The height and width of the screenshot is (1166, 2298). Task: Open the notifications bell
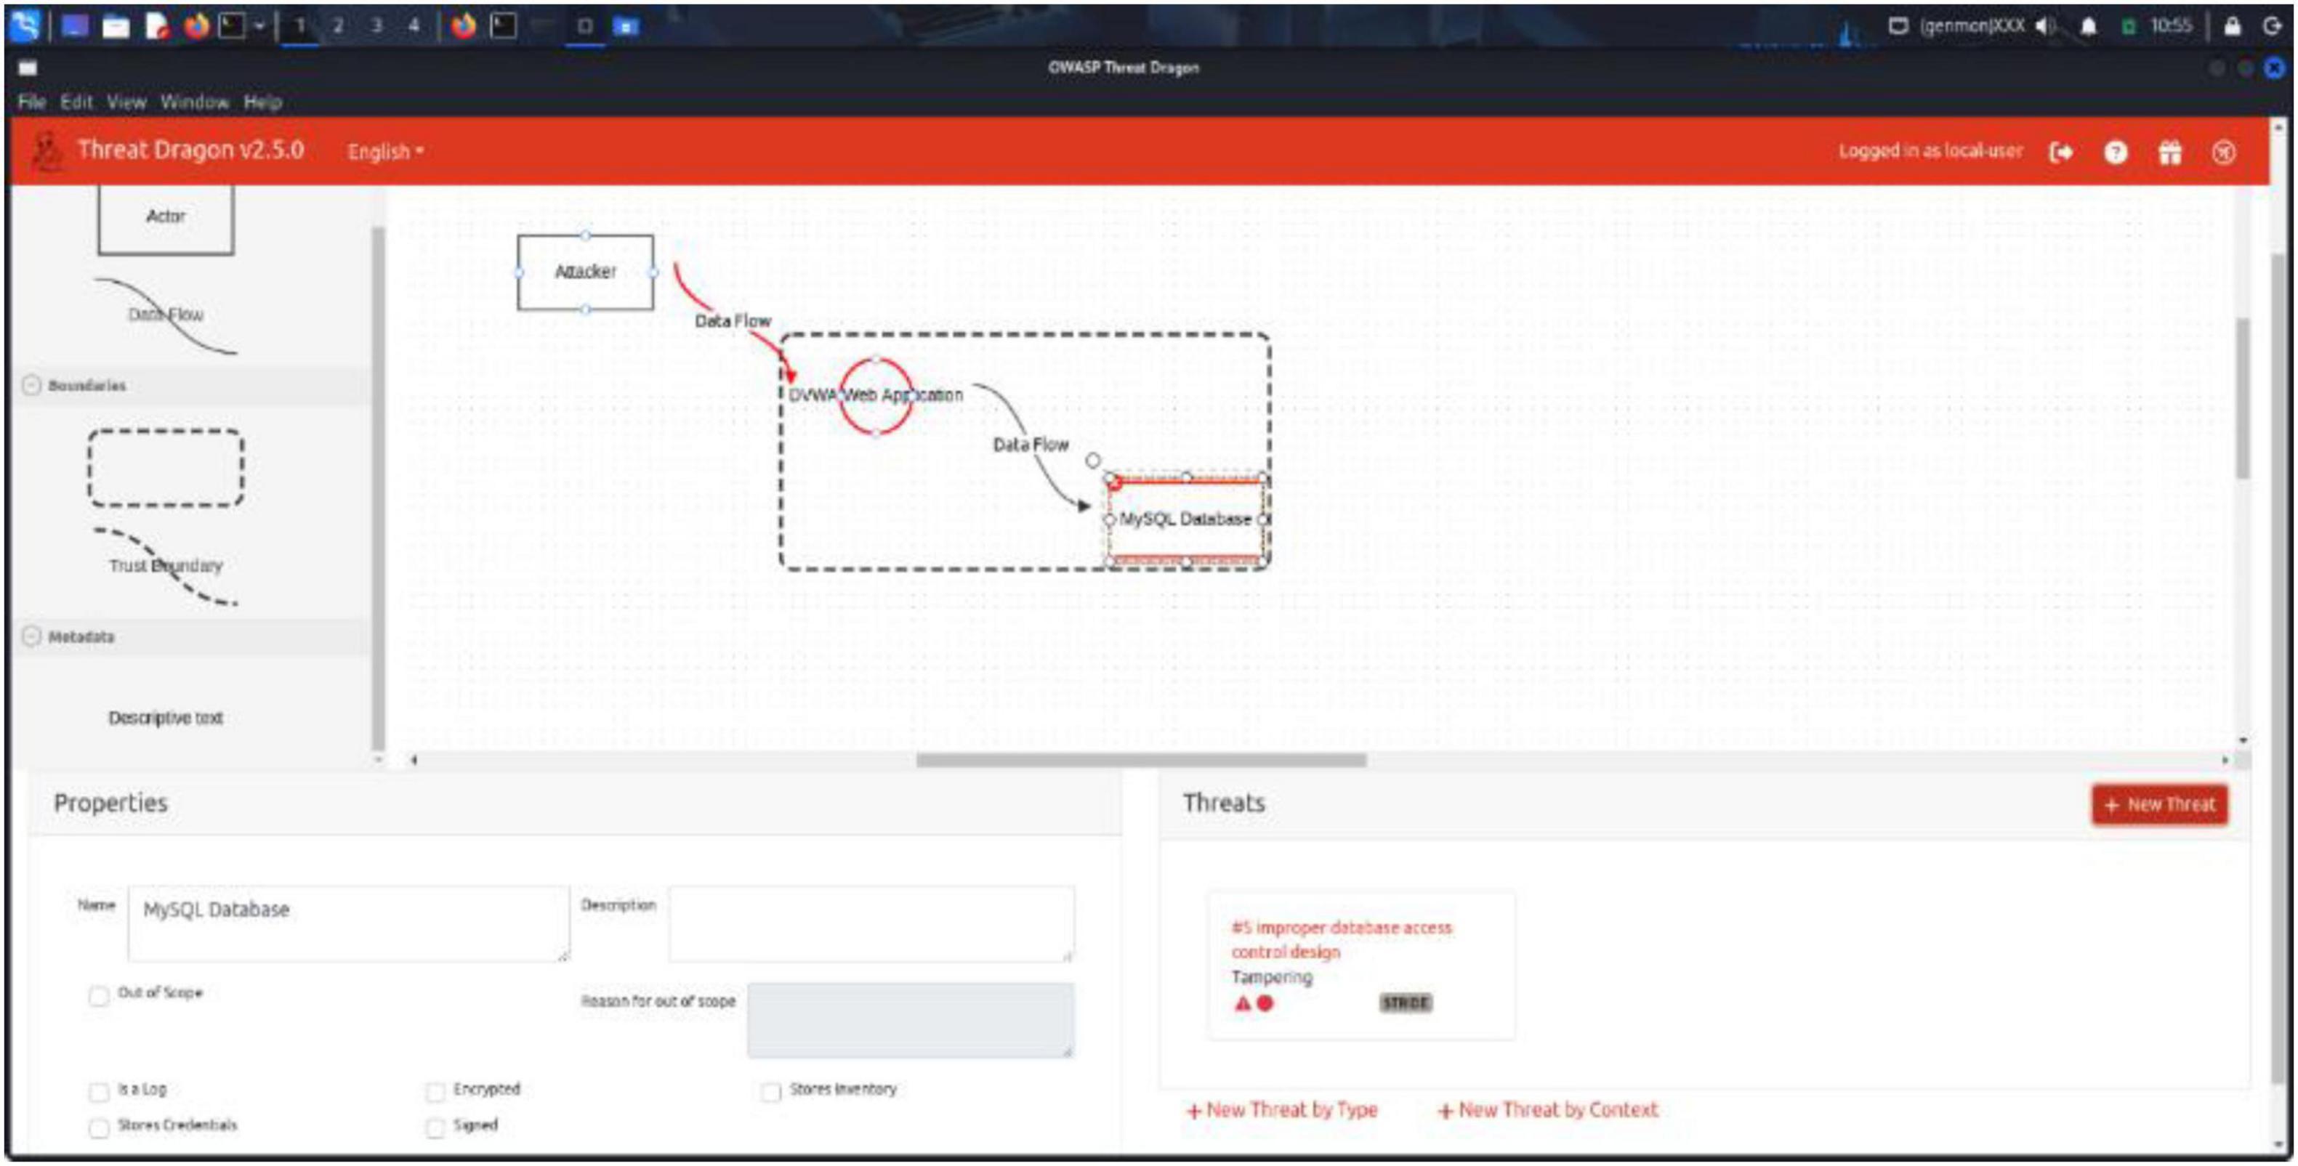tap(2089, 26)
